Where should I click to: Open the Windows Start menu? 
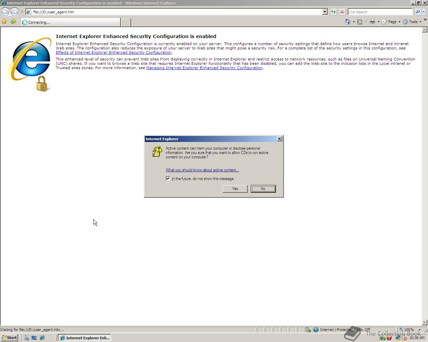tap(9, 338)
